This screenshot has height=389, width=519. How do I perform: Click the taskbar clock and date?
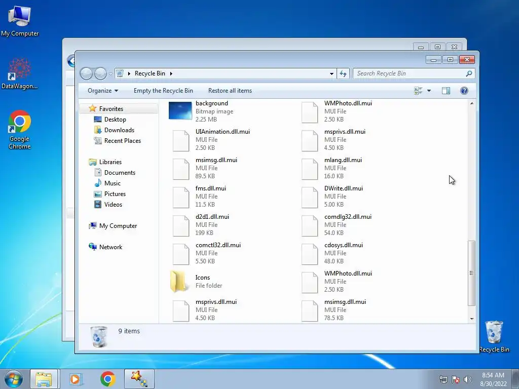(x=493, y=379)
